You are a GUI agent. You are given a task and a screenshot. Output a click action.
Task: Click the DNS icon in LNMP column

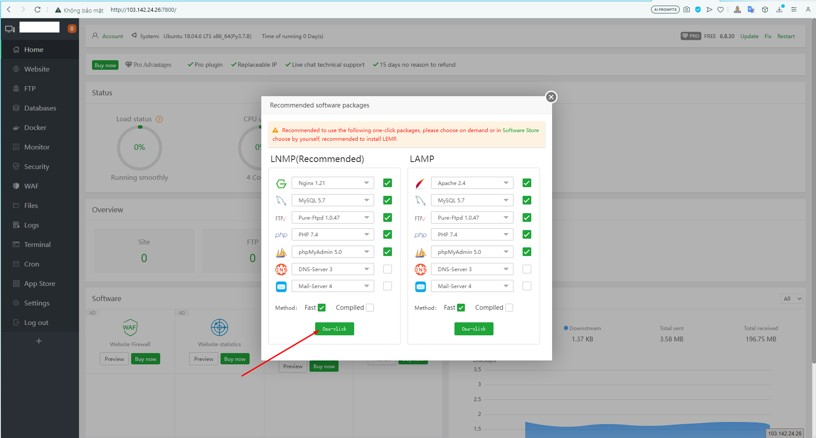point(281,269)
